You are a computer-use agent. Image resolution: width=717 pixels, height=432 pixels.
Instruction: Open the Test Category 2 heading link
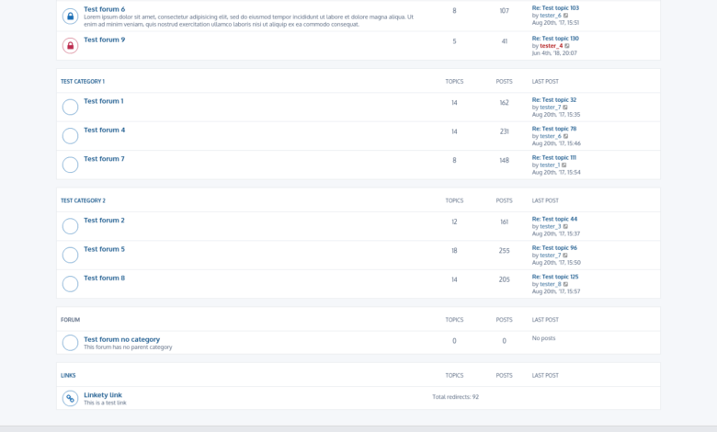pos(83,200)
